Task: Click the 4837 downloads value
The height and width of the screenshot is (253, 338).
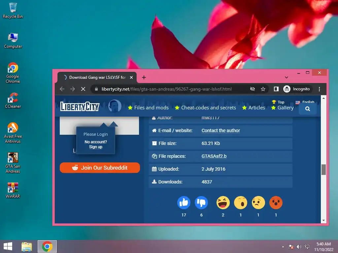Action: [207, 182]
